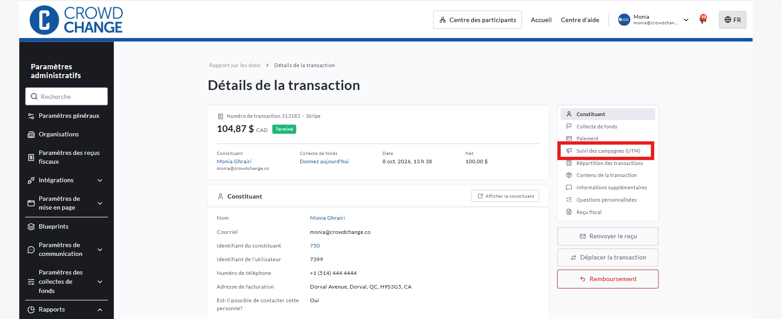The height and width of the screenshot is (319, 782).
Task: Click Afficher le constituant button
Action: pyautogui.click(x=505, y=196)
